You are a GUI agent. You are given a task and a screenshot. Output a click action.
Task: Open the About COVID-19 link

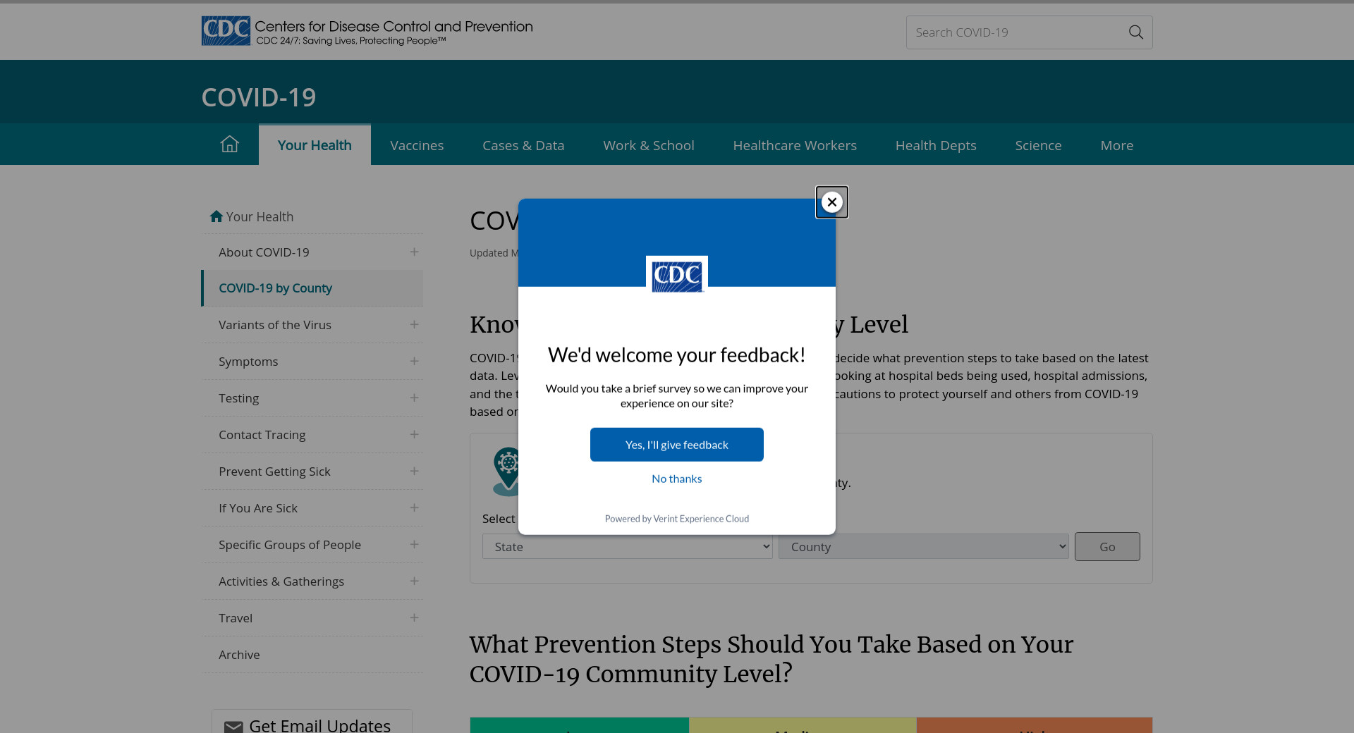click(x=264, y=252)
